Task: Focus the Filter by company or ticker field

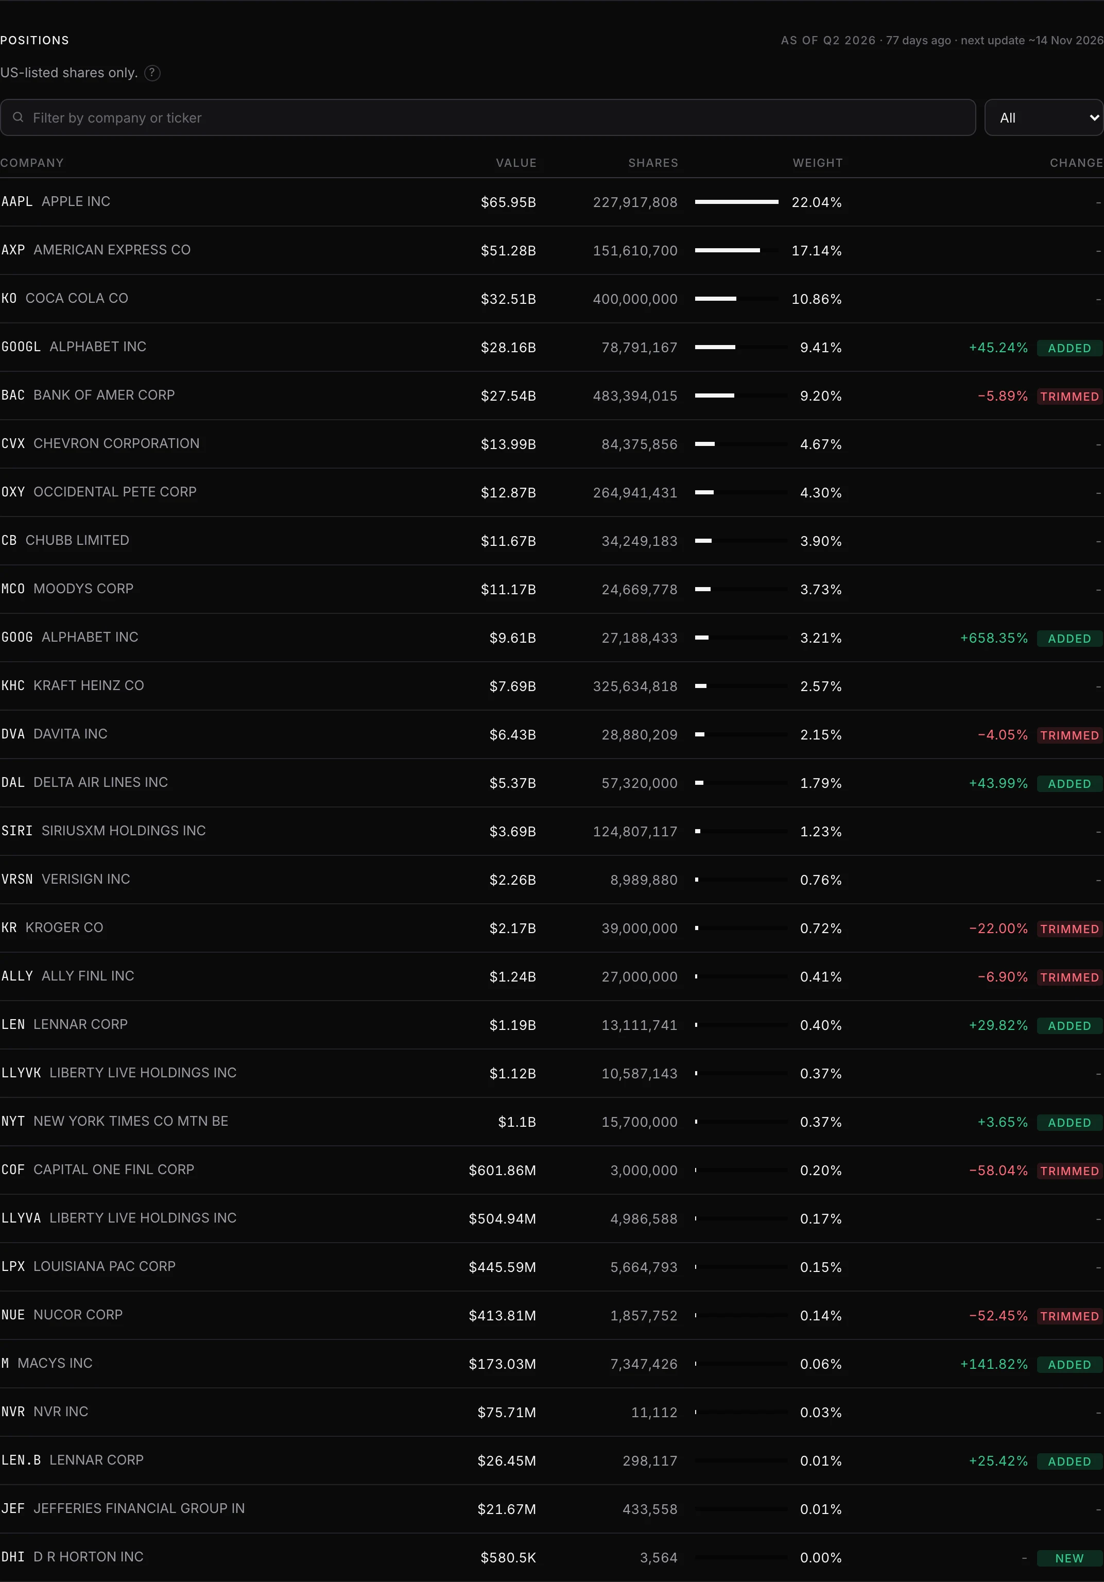Action: pos(488,118)
